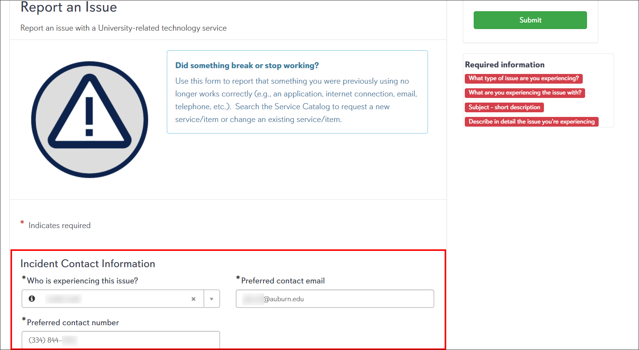
Task: Click the 'Required information' heading
Action: pyautogui.click(x=505, y=65)
